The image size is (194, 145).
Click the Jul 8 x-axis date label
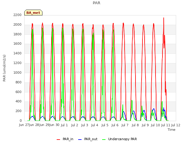135,125
